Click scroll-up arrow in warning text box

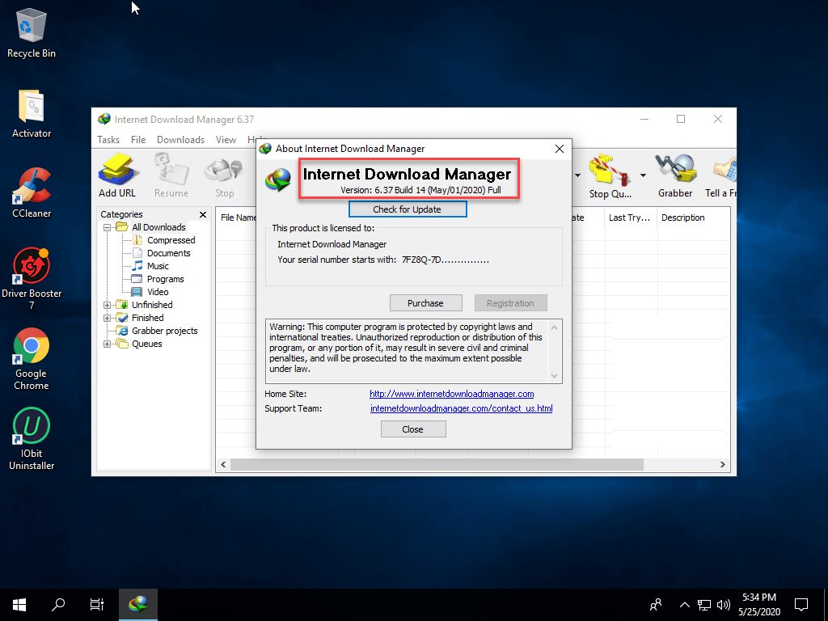(554, 327)
